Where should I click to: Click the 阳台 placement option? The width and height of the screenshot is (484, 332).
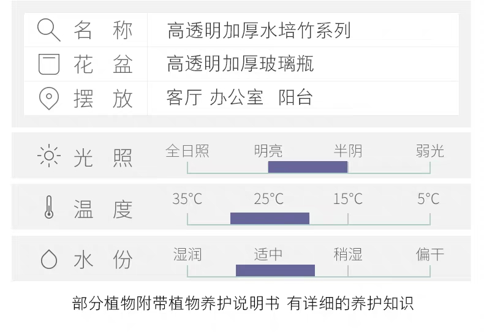point(295,97)
